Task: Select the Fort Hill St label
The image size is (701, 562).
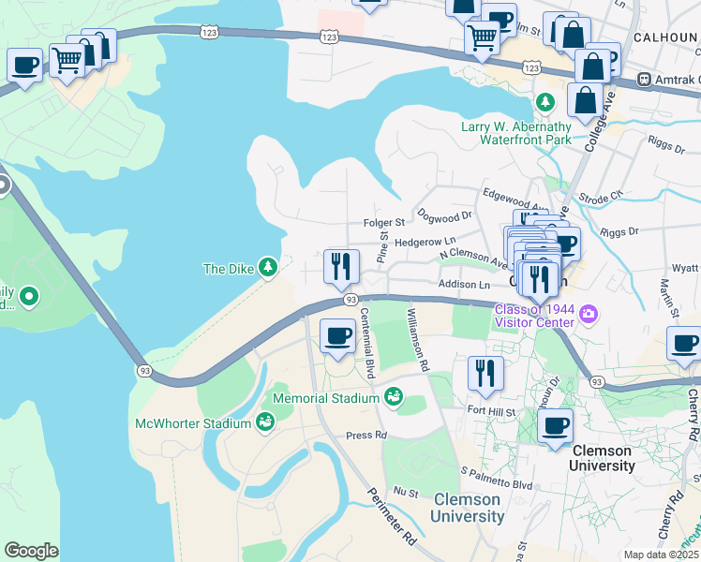Action: point(491,410)
